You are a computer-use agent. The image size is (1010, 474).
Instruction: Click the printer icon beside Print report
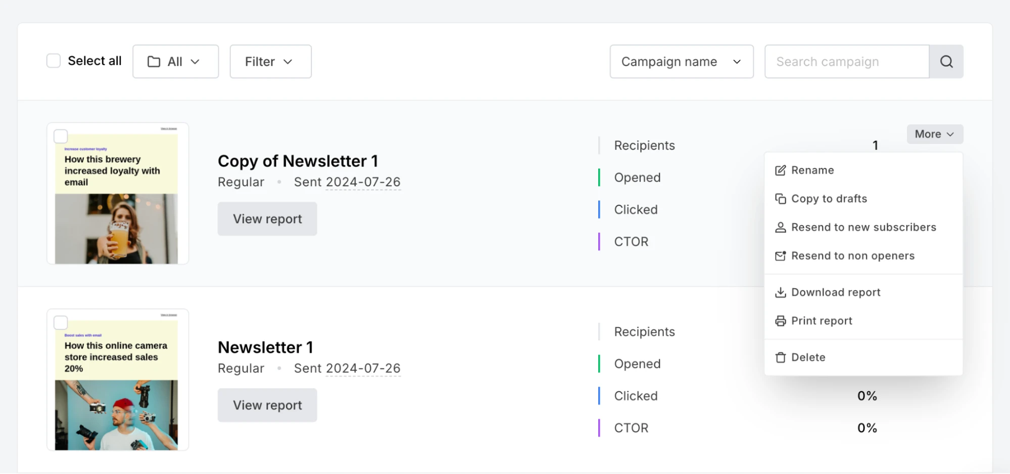(x=781, y=321)
